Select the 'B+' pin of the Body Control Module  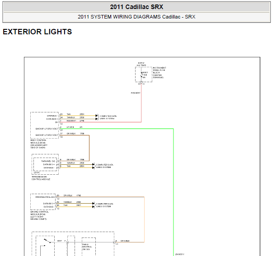(x=56, y=122)
